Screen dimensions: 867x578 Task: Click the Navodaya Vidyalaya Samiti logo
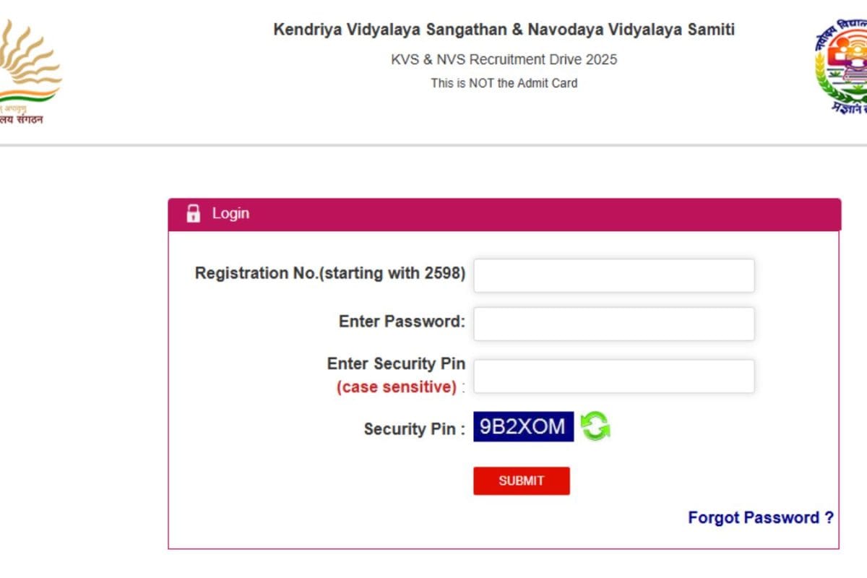coord(842,61)
